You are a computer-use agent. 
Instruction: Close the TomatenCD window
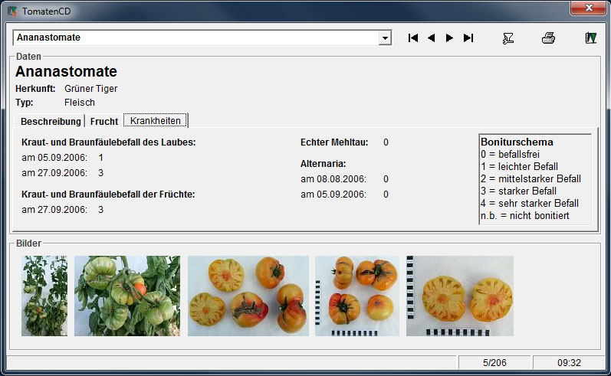coord(588,8)
